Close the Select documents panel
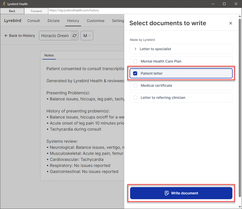Screen dimensions: 242x209 tap(230, 23)
